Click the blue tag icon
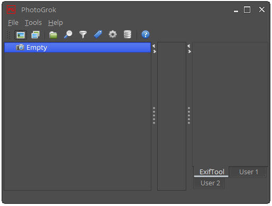The image size is (272, 206). [x=98, y=34]
